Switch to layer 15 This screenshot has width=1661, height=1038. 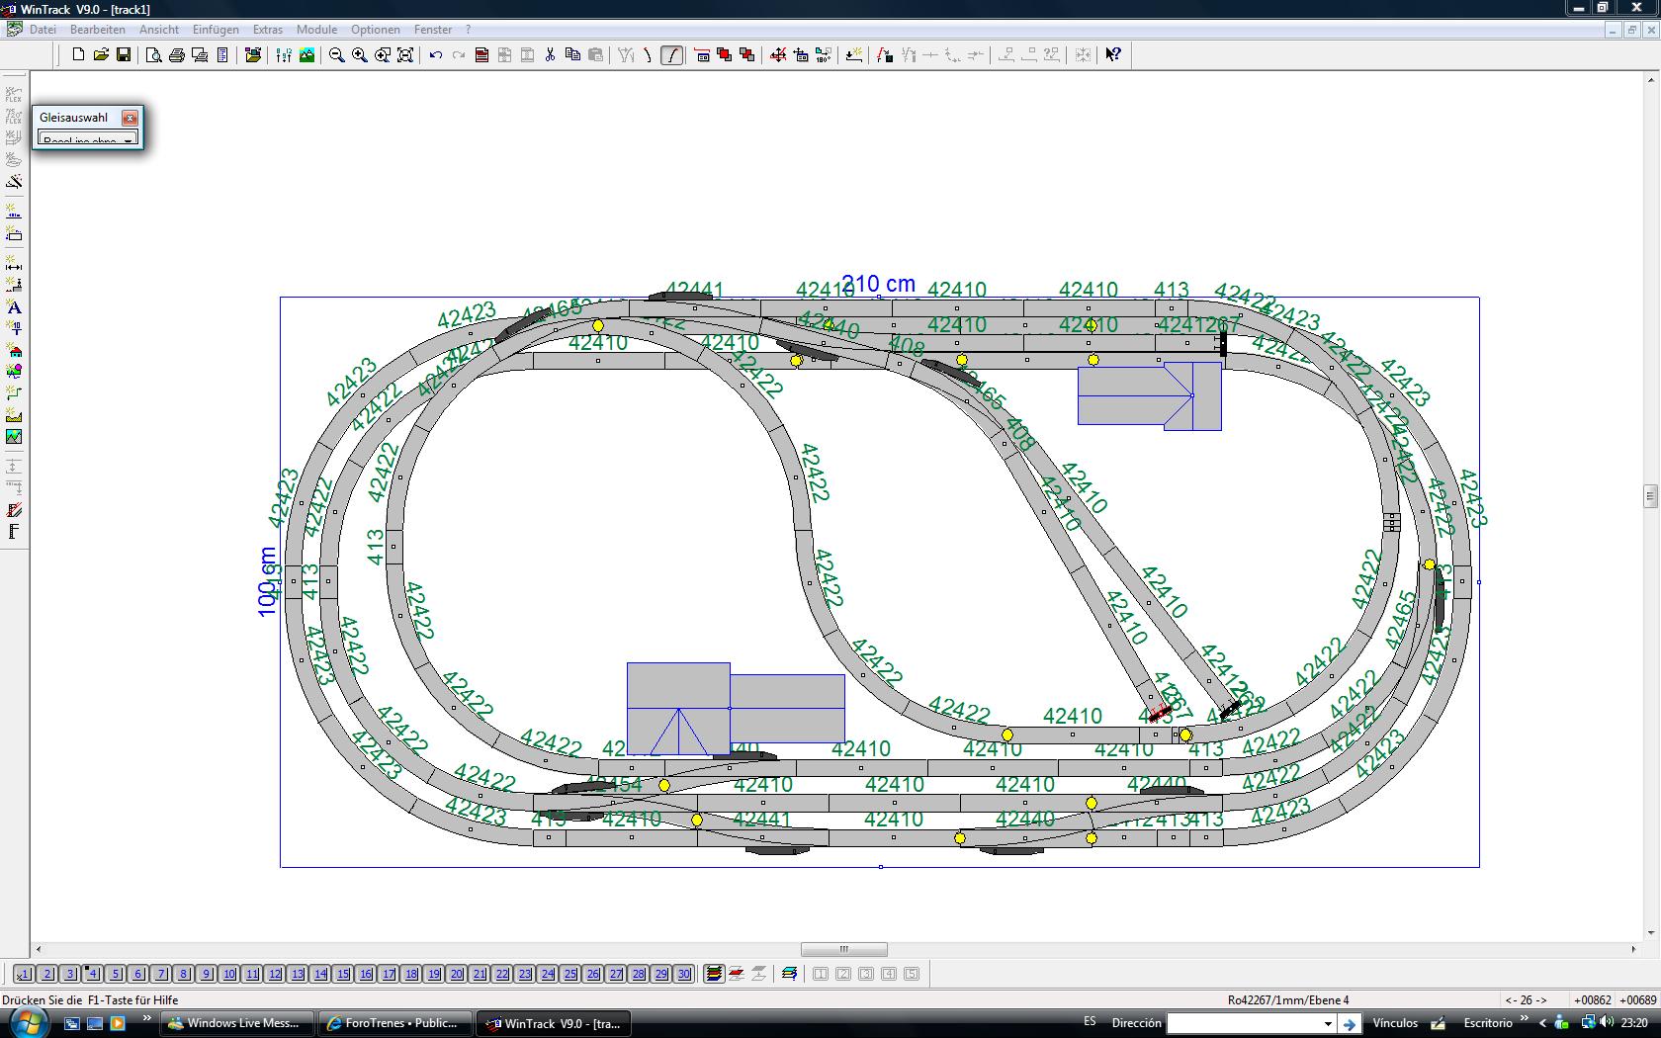(342, 974)
